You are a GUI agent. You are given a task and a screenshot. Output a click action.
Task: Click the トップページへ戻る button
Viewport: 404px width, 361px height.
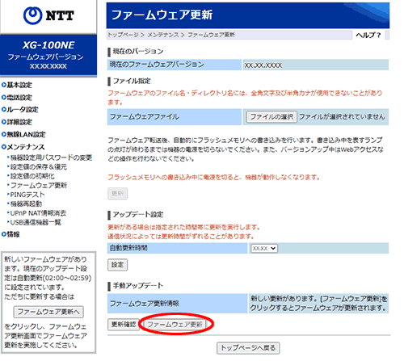pos(248,348)
